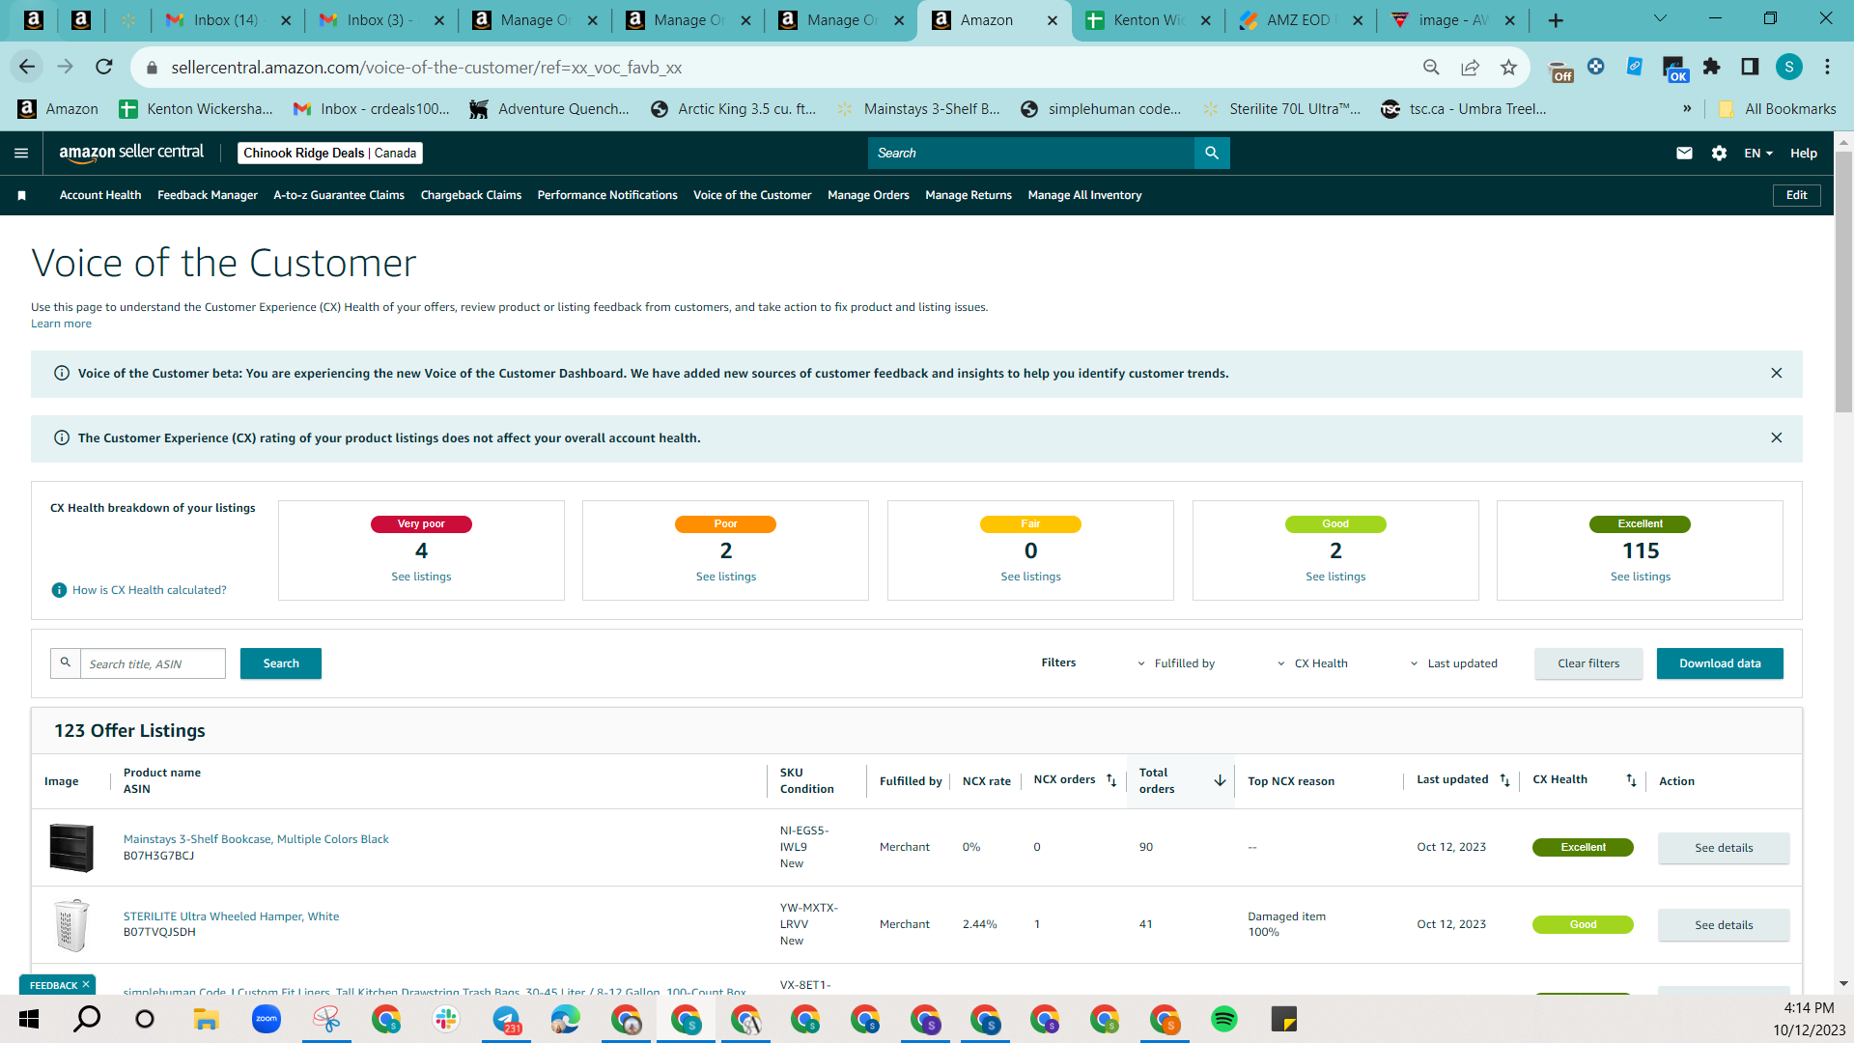Bookmark this page with the star icon
Image resolution: width=1854 pixels, height=1043 pixels.
click(x=1508, y=67)
